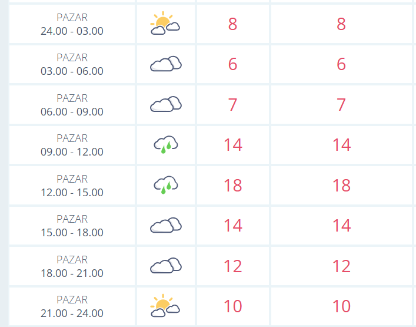Screen dimensions: 416x327
Task: Click the second-column temperature 8 value
Action: coord(341,24)
